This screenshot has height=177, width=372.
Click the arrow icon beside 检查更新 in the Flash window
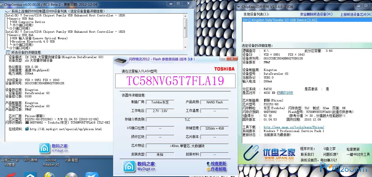pyautogui.click(x=208, y=164)
